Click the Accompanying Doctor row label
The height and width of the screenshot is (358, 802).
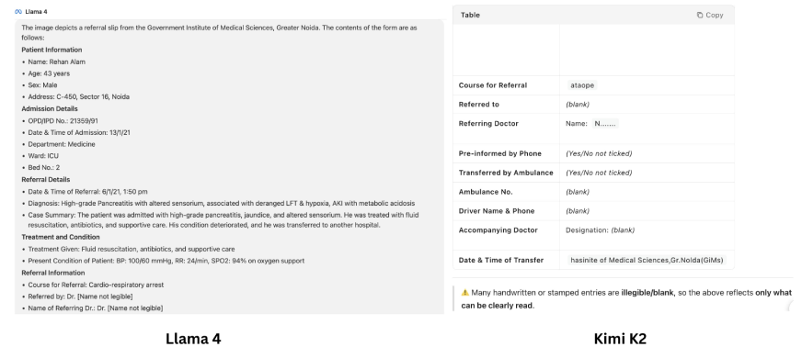pos(498,230)
